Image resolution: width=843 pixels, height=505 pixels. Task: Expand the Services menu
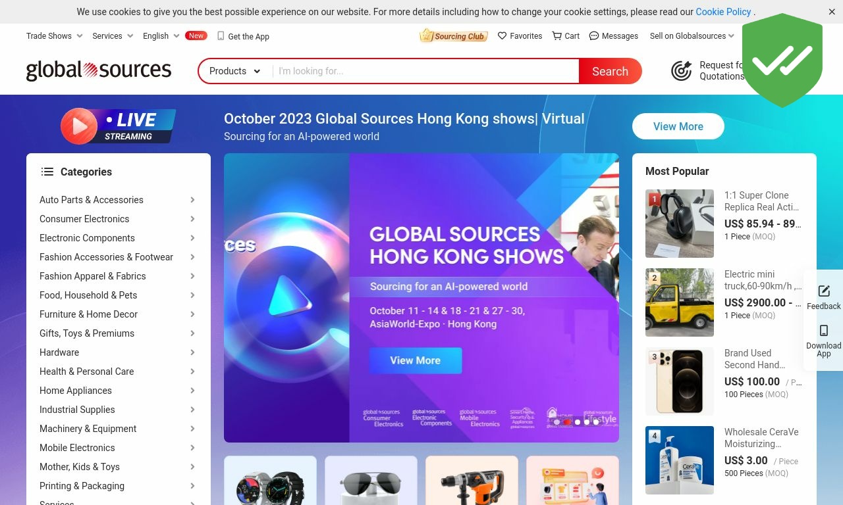point(113,36)
